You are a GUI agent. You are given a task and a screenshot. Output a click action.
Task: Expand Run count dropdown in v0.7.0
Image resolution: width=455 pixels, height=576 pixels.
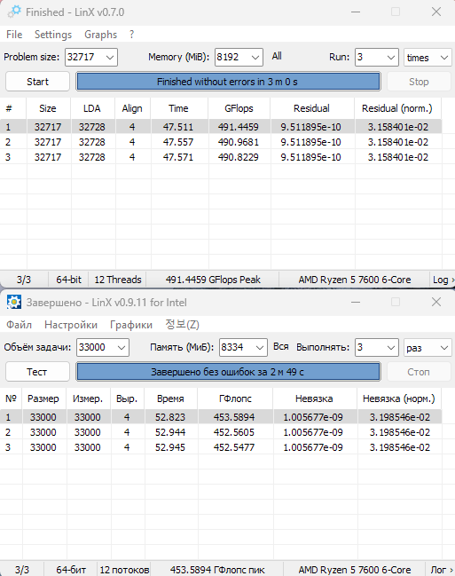click(x=391, y=58)
